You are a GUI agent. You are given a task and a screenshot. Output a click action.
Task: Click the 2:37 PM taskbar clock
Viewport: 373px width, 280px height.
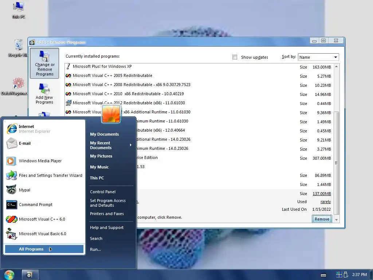pyautogui.click(x=360, y=275)
